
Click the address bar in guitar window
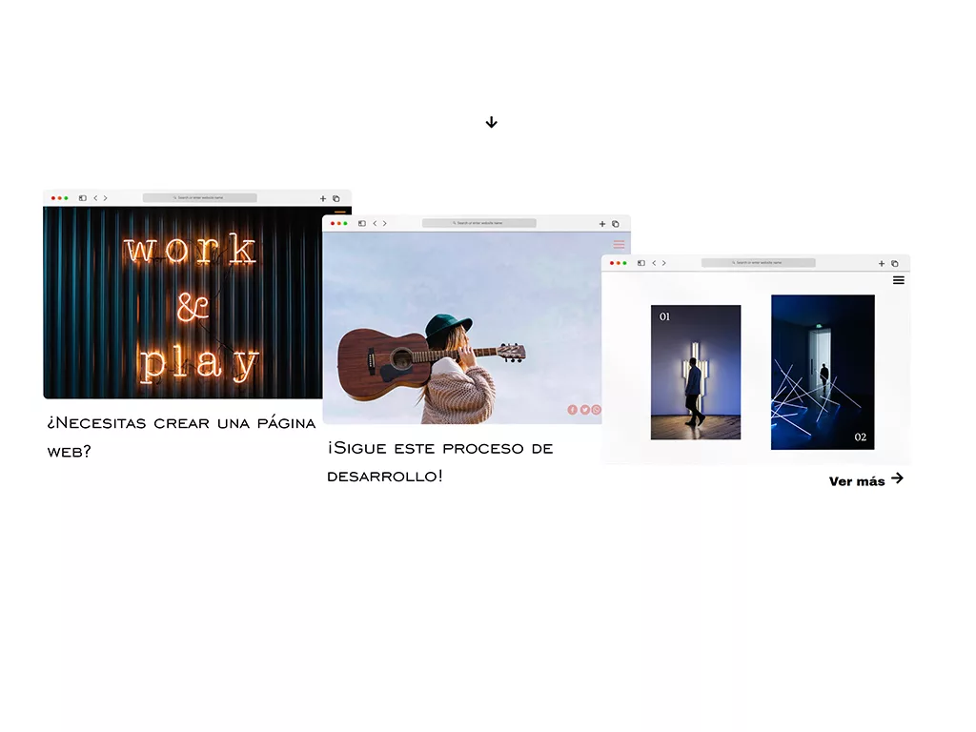pos(478,223)
